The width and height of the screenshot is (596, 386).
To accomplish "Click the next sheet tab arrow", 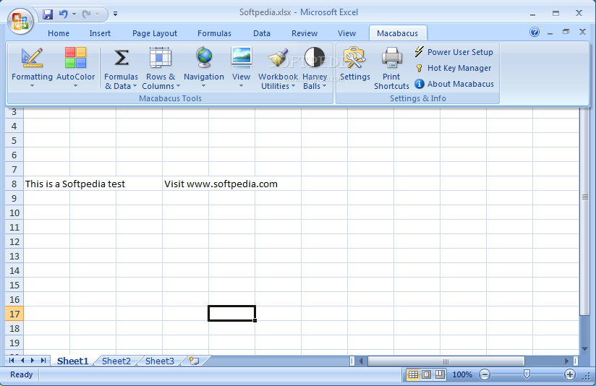I will (33, 361).
